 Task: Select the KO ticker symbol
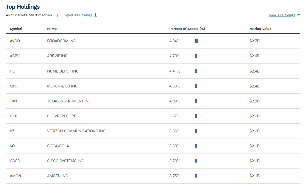[12, 146]
